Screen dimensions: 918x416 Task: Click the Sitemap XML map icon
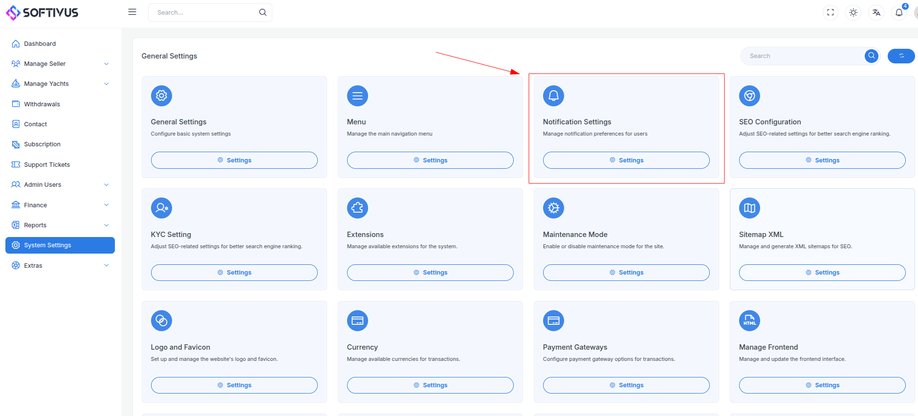point(749,208)
